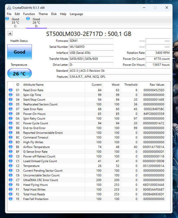The width and height of the screenshot is (178, 218).
Task: Click status icon for Temperature attribute C2
Action: pos(11,165)
